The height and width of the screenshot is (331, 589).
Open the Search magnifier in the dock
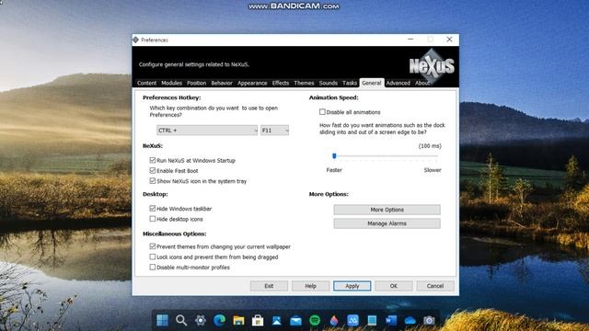pos(181,320)
